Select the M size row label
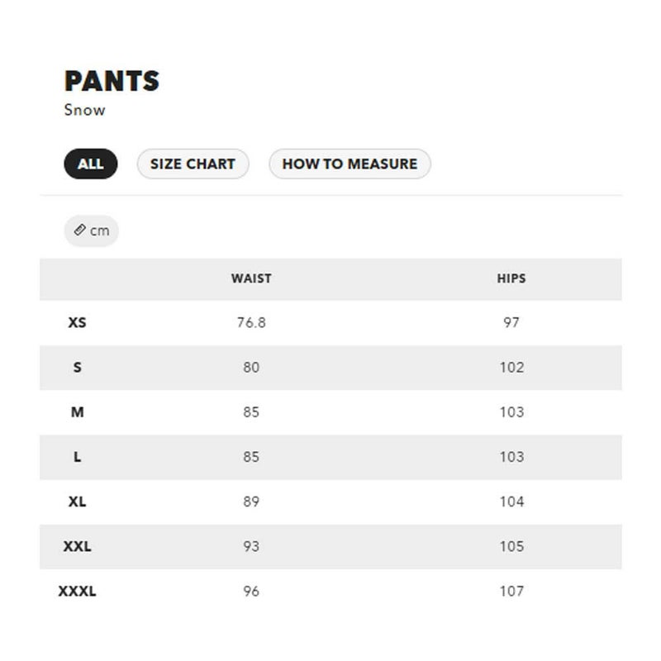The width and height of the screenshot is (661, 661). pyautogui.click(x=77, y=411)
